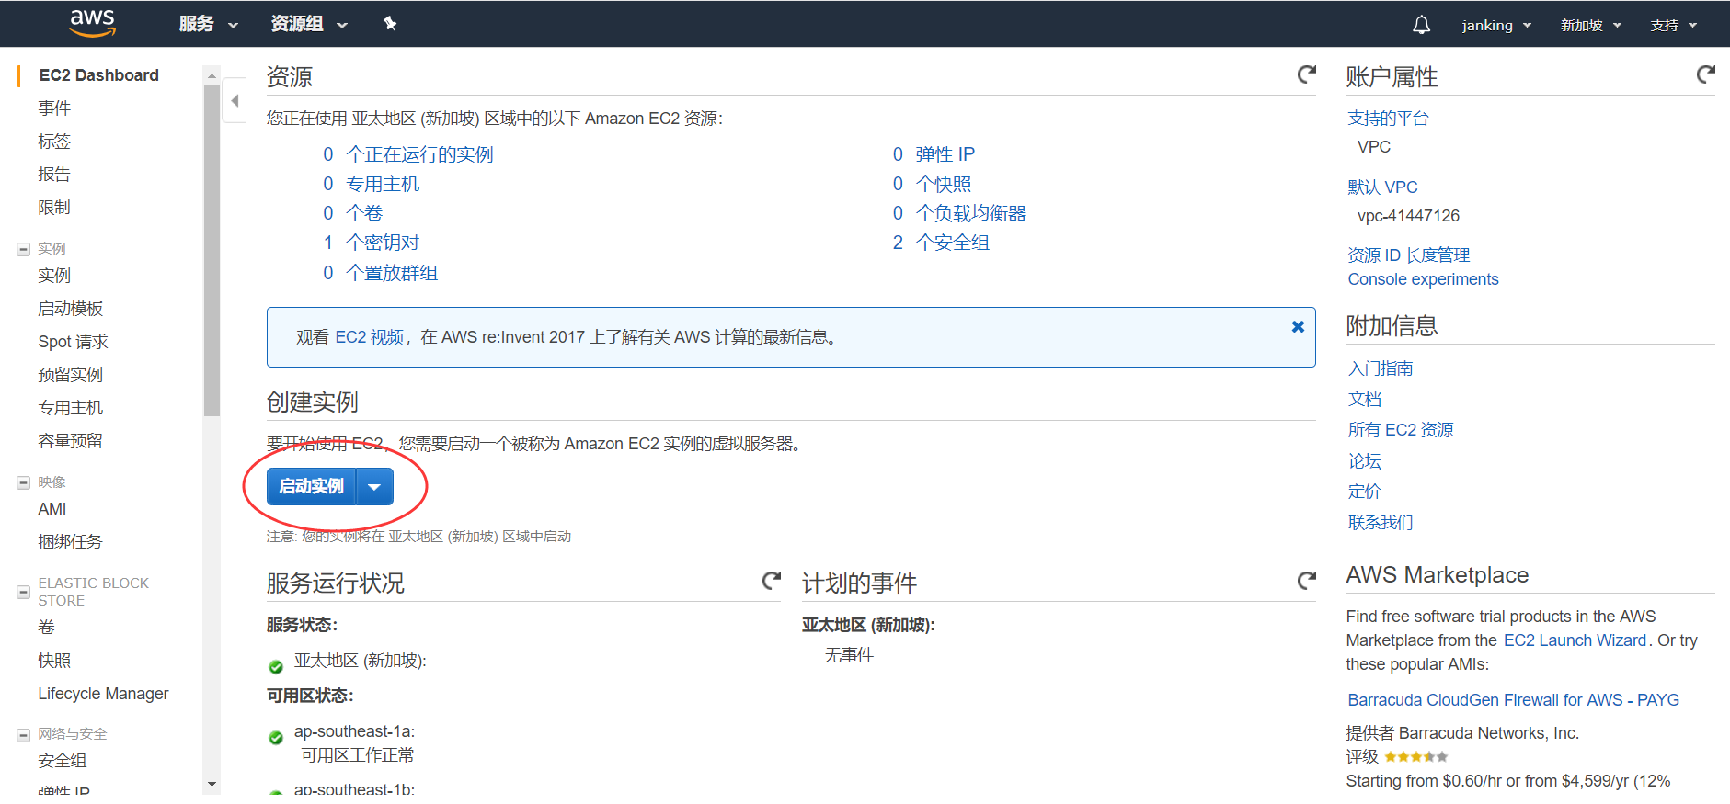Open 限制 in the sidebar
Image resolution: width=1730 pixels, height=804 pixels.
coord(54,208)
